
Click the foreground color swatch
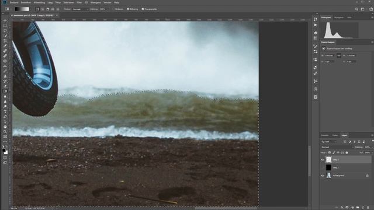(x=4, y=150)
